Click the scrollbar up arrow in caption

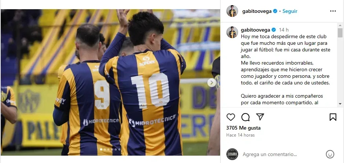(x=340, y=25)
